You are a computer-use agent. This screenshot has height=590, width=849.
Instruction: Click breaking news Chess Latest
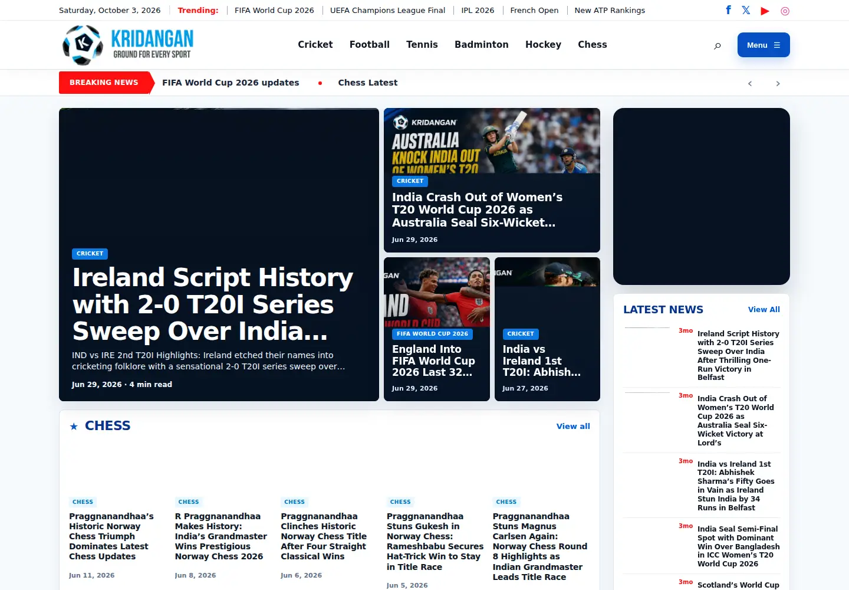coord(368,83)
